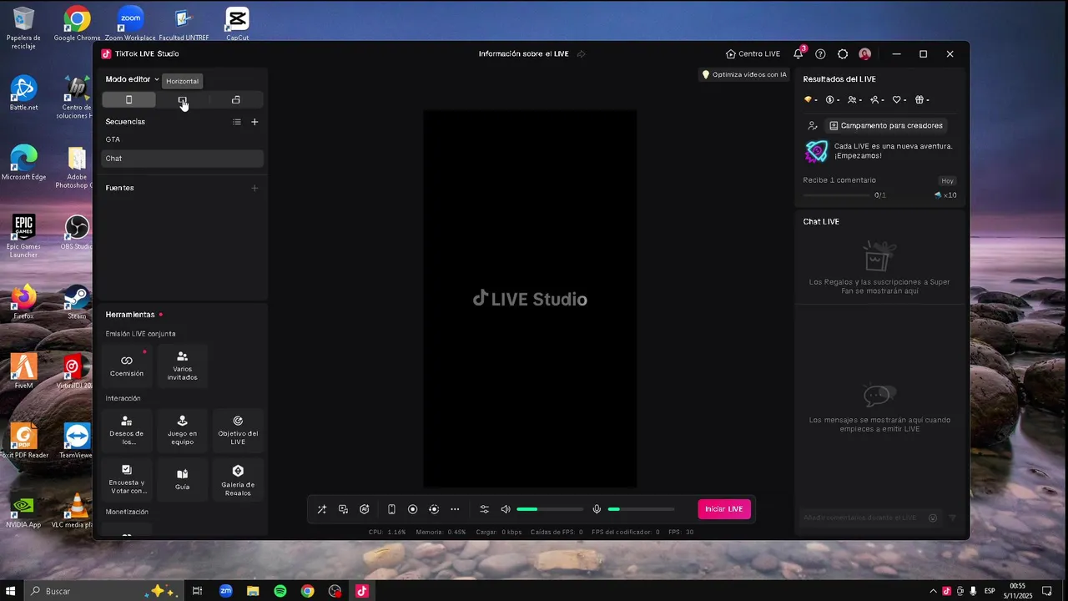Image resolution: width=1068 pixels, height=601 pixels.
Task: Click the diamonds stat in Resultados del LIVE
Action: [x=810, y=100]
